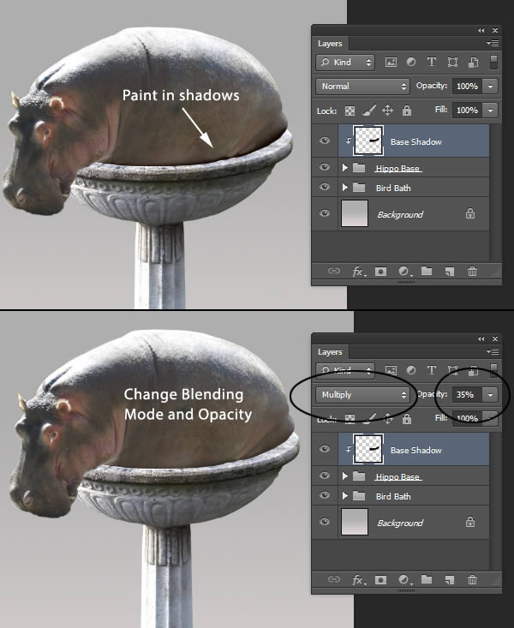Expand Bird Bath group in lower panel

click(345, 496)
